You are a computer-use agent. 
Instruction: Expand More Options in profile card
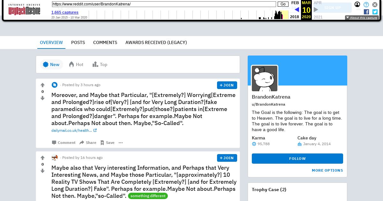327,170
